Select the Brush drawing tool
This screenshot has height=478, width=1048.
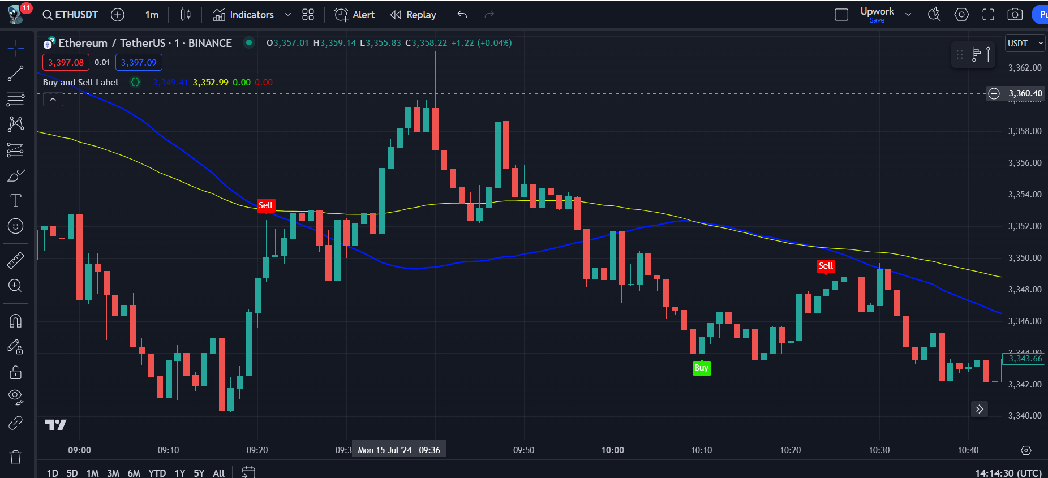pos(15,176)
